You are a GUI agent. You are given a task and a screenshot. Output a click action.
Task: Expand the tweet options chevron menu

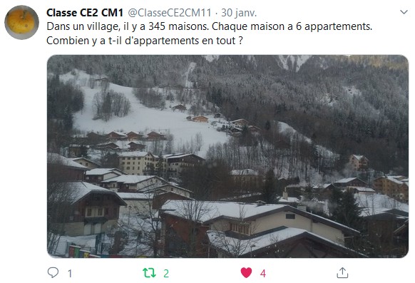(404, 12)
